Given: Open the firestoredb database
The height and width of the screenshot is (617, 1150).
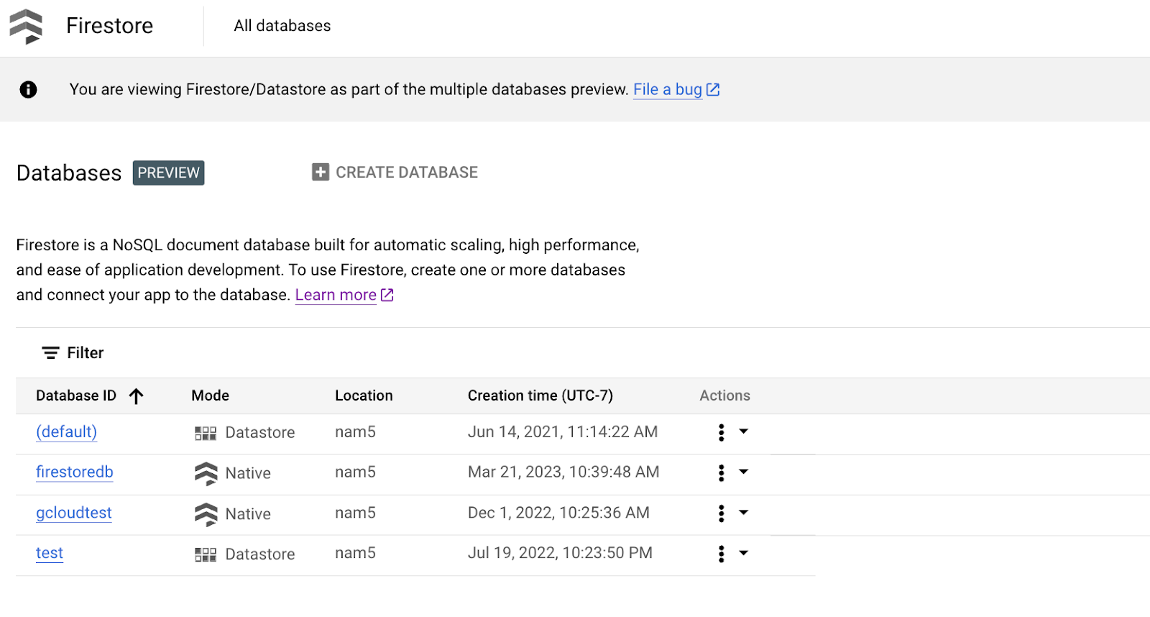Looking at the screenshot, I should coord(75,472).
